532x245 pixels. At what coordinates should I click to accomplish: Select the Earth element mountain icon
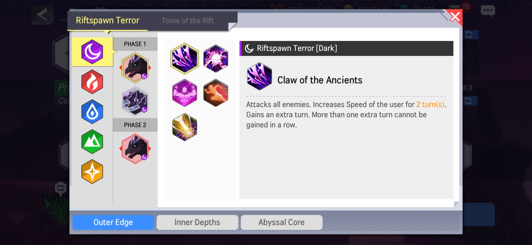pos(92,142)
